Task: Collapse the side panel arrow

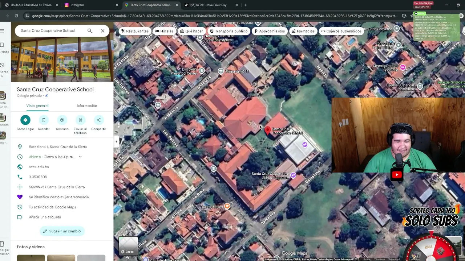Action: coord(116,142)
